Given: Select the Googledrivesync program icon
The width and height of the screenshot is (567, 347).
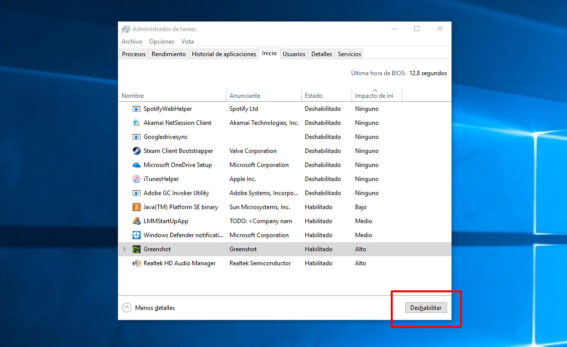Looking at the screenshot, I should point(136,136).
